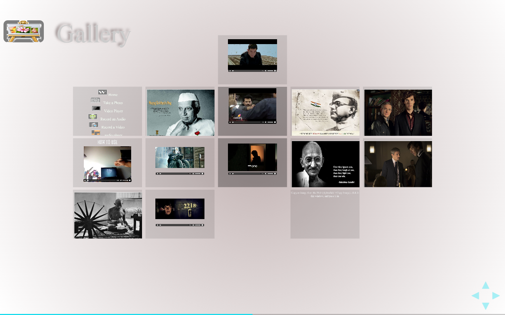Open the Home link
505x315 pixels.
coord(113,95)
